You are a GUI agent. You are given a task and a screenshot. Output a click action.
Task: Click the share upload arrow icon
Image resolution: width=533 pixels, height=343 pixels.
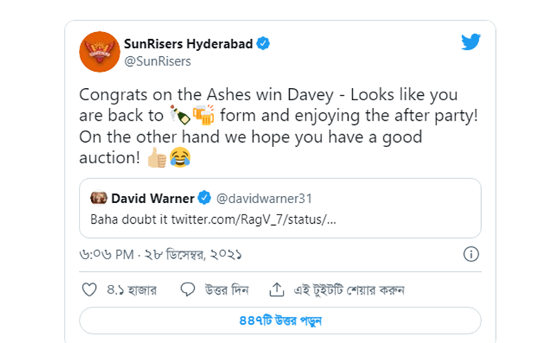click(x=276, y=290)
